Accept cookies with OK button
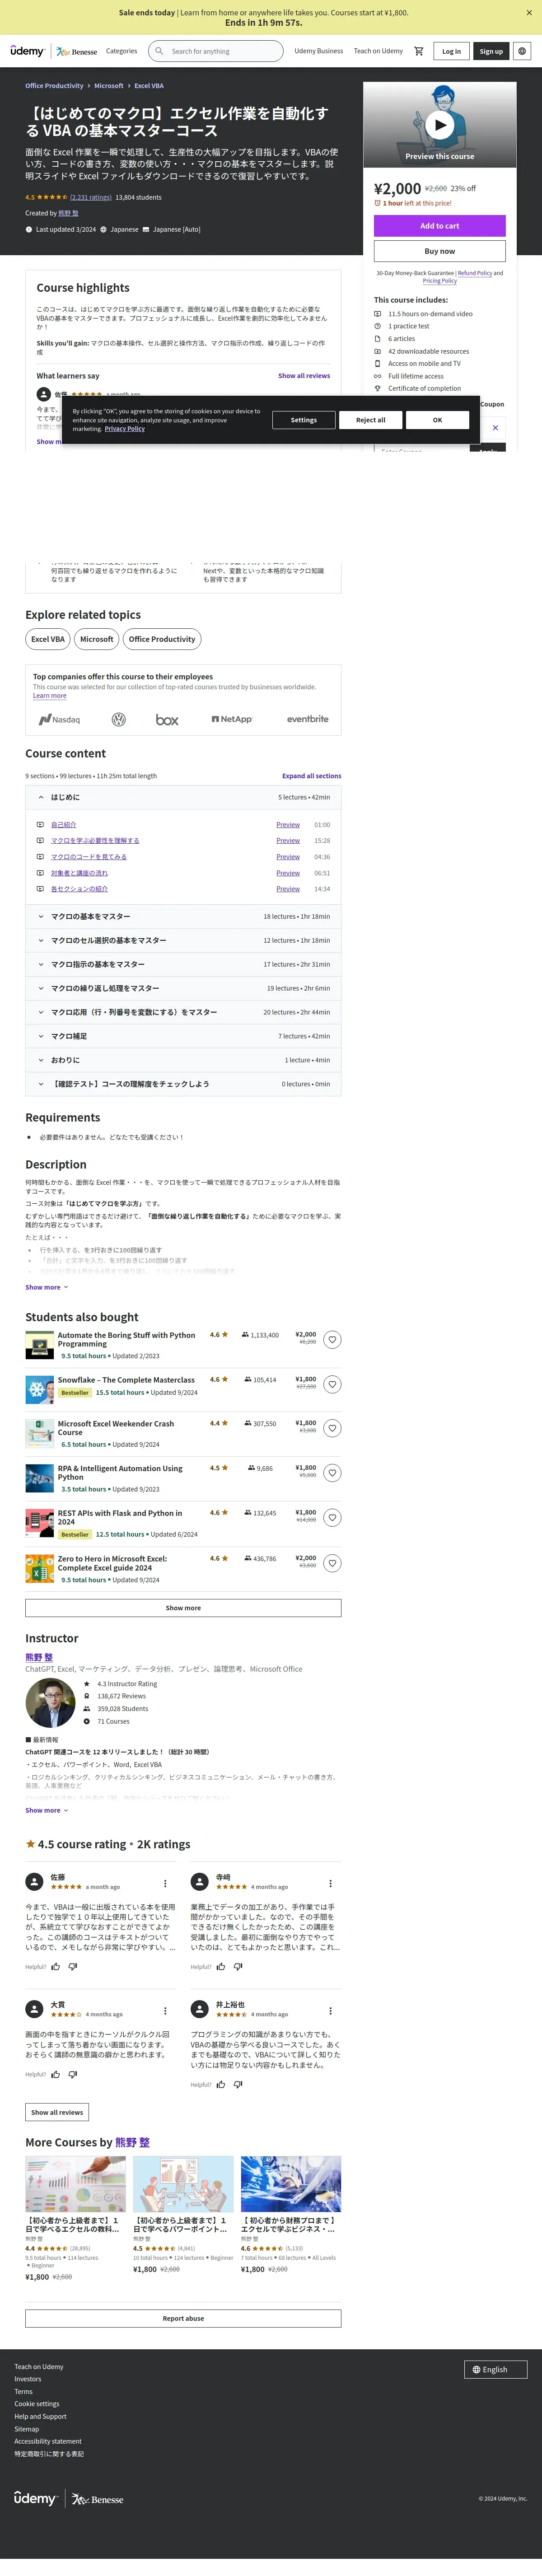Viewport: 542px width, 2576px height. pyautogui.click(x=437, y=420)
